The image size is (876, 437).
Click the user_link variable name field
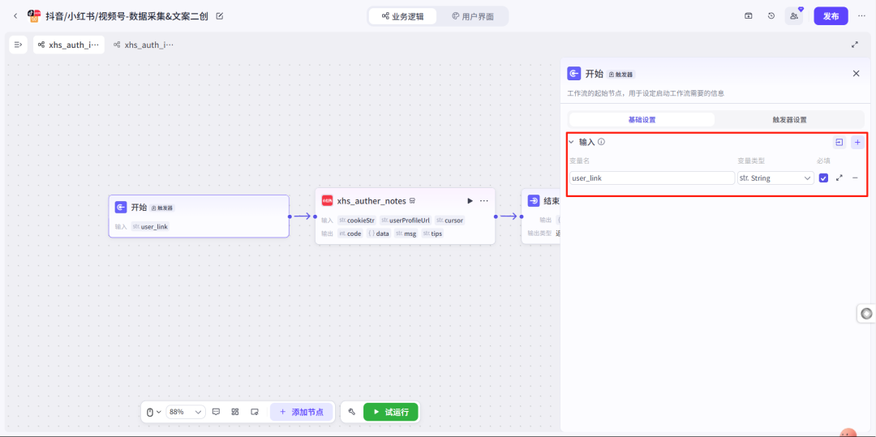tap(652, 178)
